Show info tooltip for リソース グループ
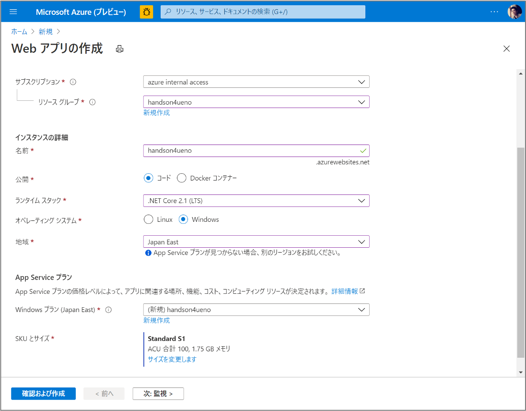 point(92,102)
